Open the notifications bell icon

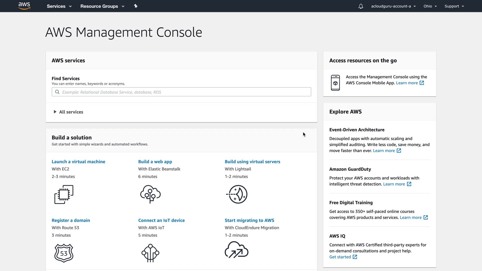click(x=360, y=6)
